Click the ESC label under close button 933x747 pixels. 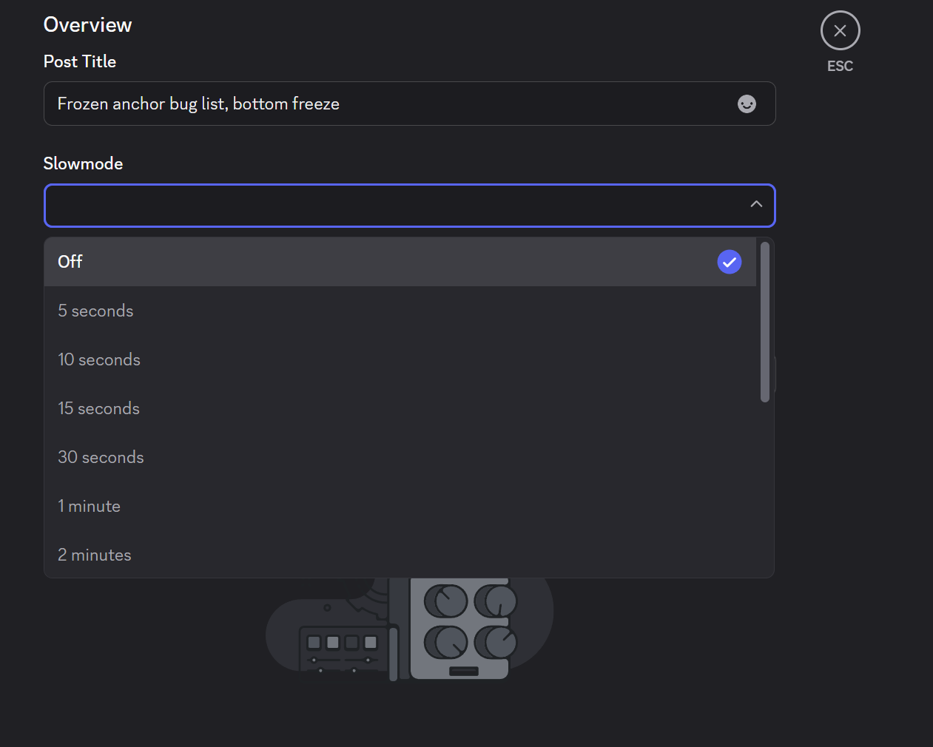[x=840, y=67]
